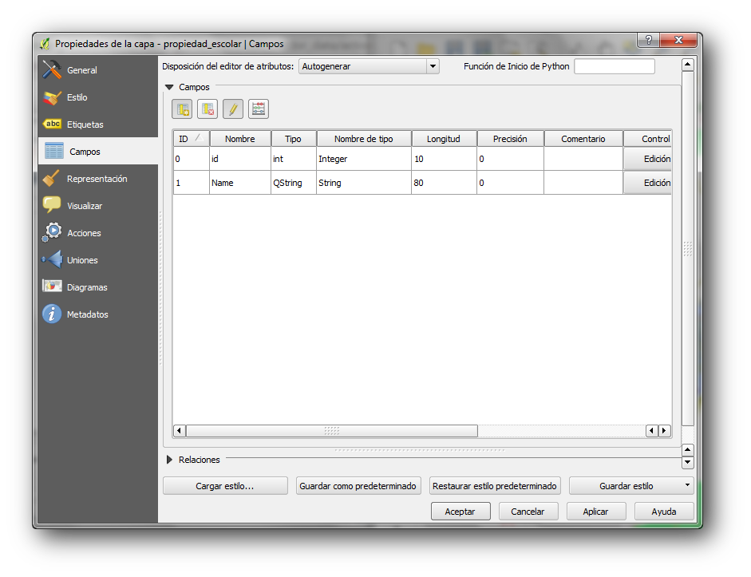
Task: Click the Cancelar button
Action: (x=528, y=512)
